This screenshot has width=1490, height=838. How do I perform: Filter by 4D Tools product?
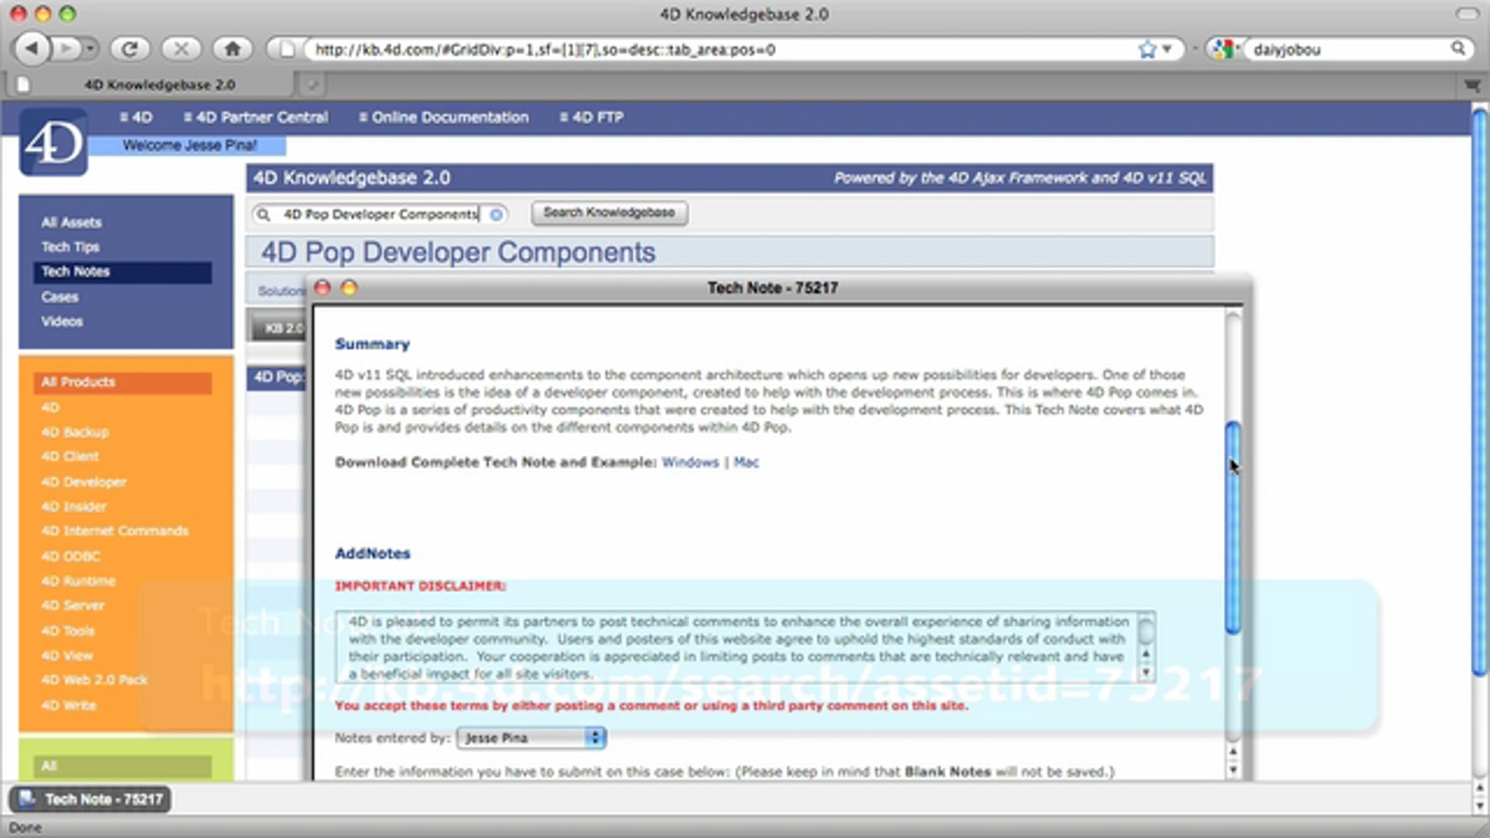click(68, 631)
